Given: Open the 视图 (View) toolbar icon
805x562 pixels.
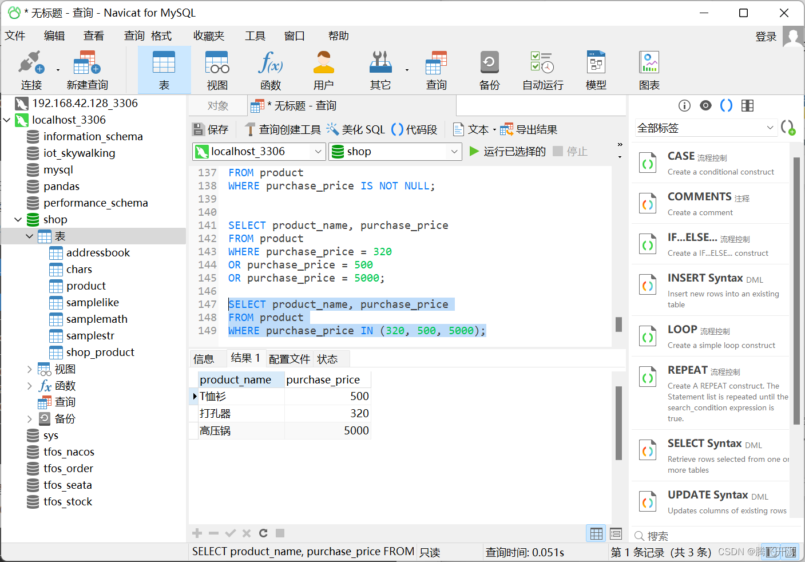Looking at the screenshot, I should pos(217,70).
